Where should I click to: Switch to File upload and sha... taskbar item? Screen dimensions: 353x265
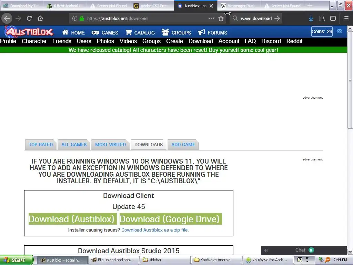click(114, 260)
